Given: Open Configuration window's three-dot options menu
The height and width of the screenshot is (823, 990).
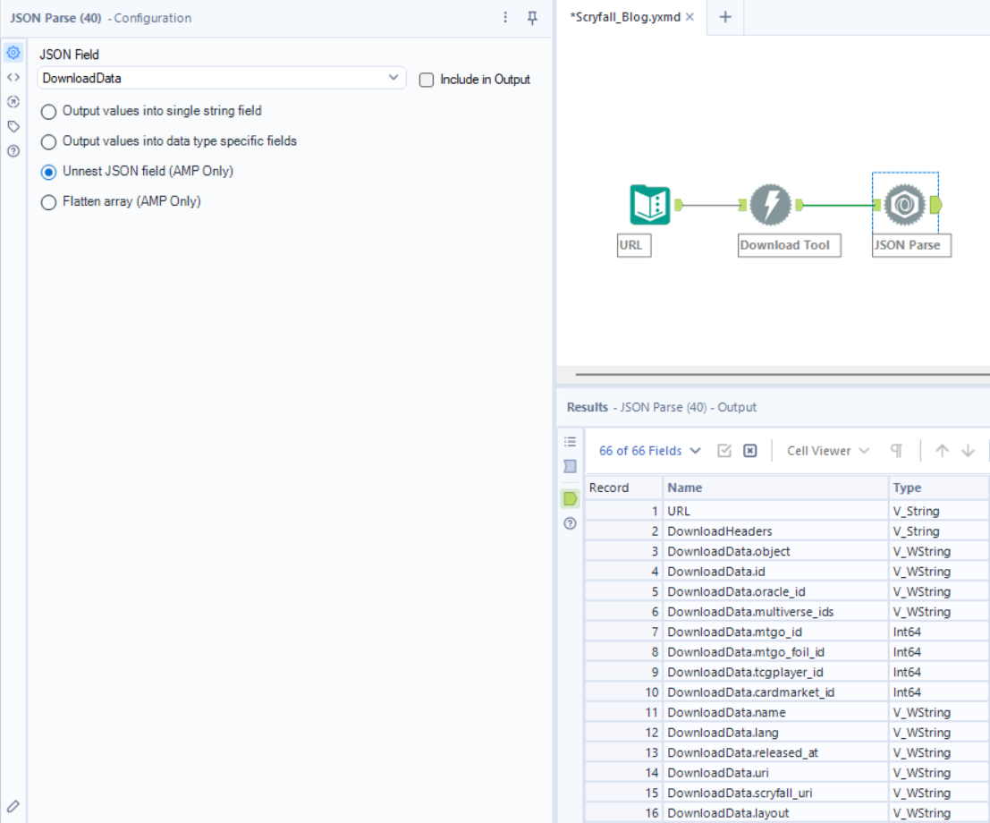Looking at the screenshot, I should tap(505, 18).
